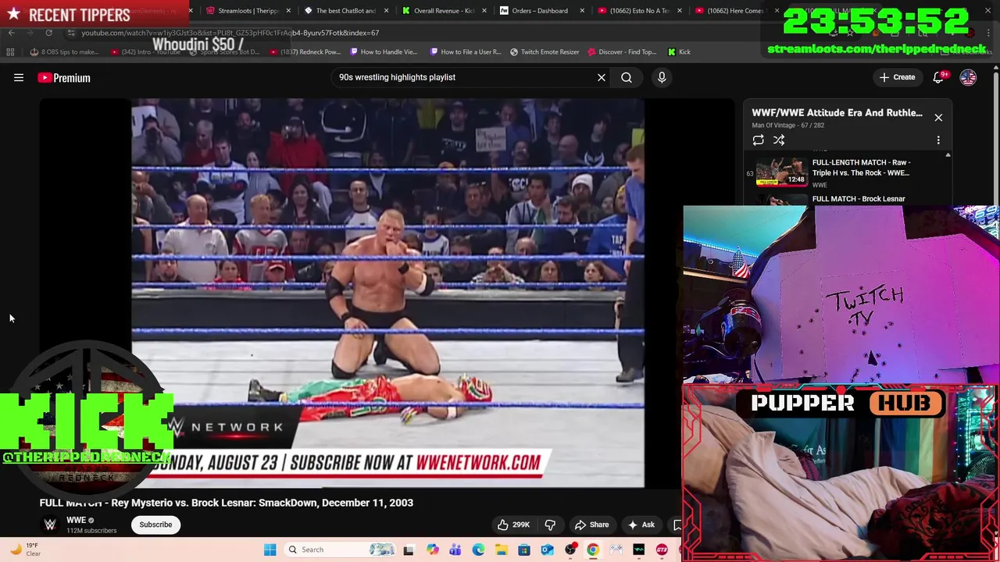This screenshot has width=1000, height=562.
Task: Open Microsoft Teams on taskbar
Action: 455,550
